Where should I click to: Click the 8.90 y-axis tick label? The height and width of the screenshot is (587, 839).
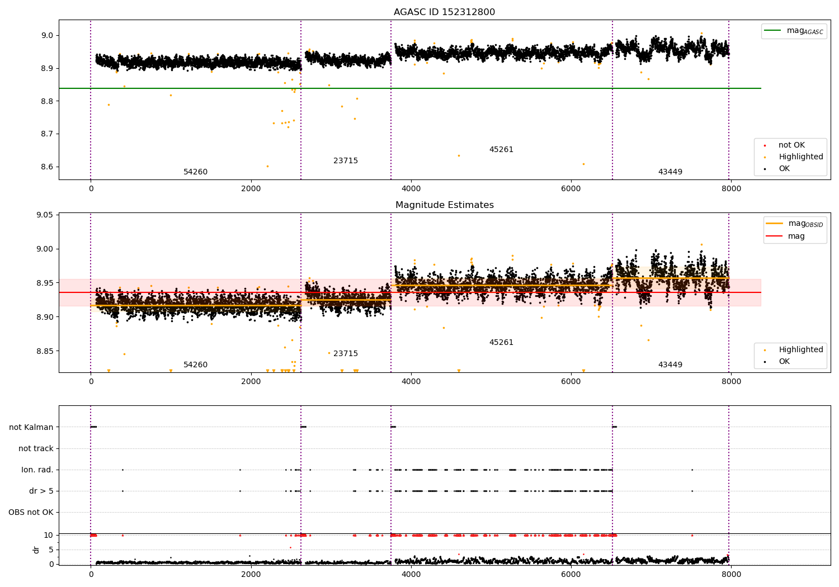tap(45, 317)
